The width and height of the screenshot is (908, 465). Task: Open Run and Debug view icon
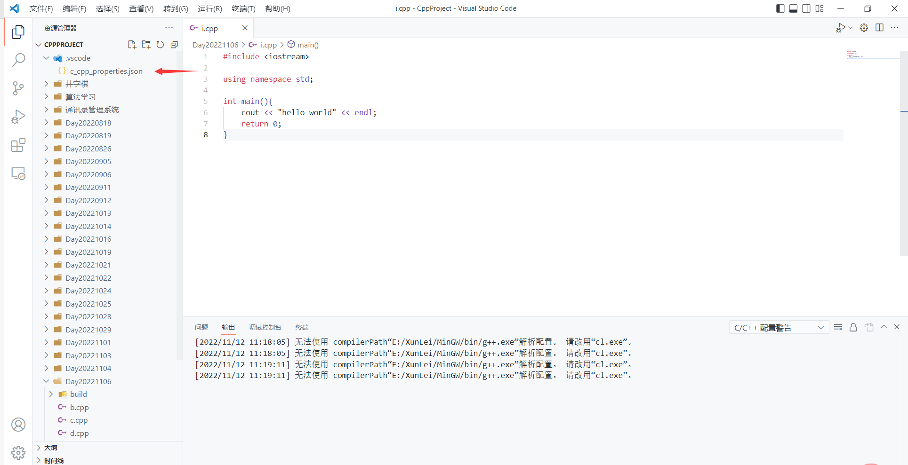(x=18, y=117)
